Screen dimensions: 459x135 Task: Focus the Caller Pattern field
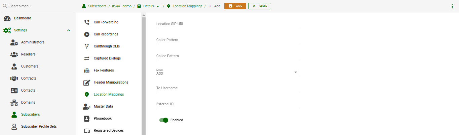228,40
